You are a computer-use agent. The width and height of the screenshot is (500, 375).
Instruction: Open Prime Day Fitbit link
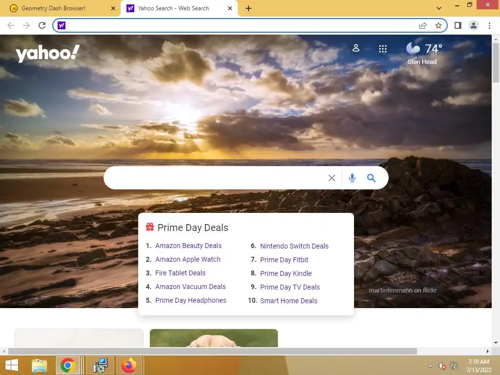(284, 260)
